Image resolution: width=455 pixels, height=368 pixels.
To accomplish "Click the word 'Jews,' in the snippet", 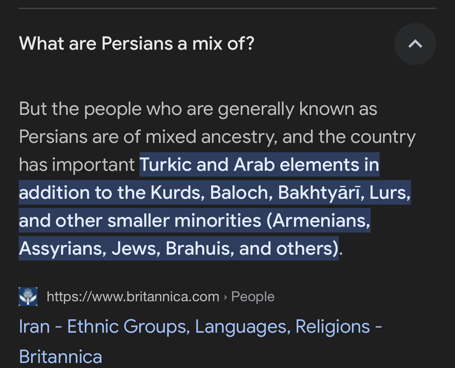I will tap(136, 248).
